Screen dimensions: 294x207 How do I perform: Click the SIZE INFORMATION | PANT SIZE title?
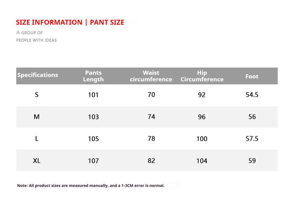pyautogui.click(x=70, y=22)
